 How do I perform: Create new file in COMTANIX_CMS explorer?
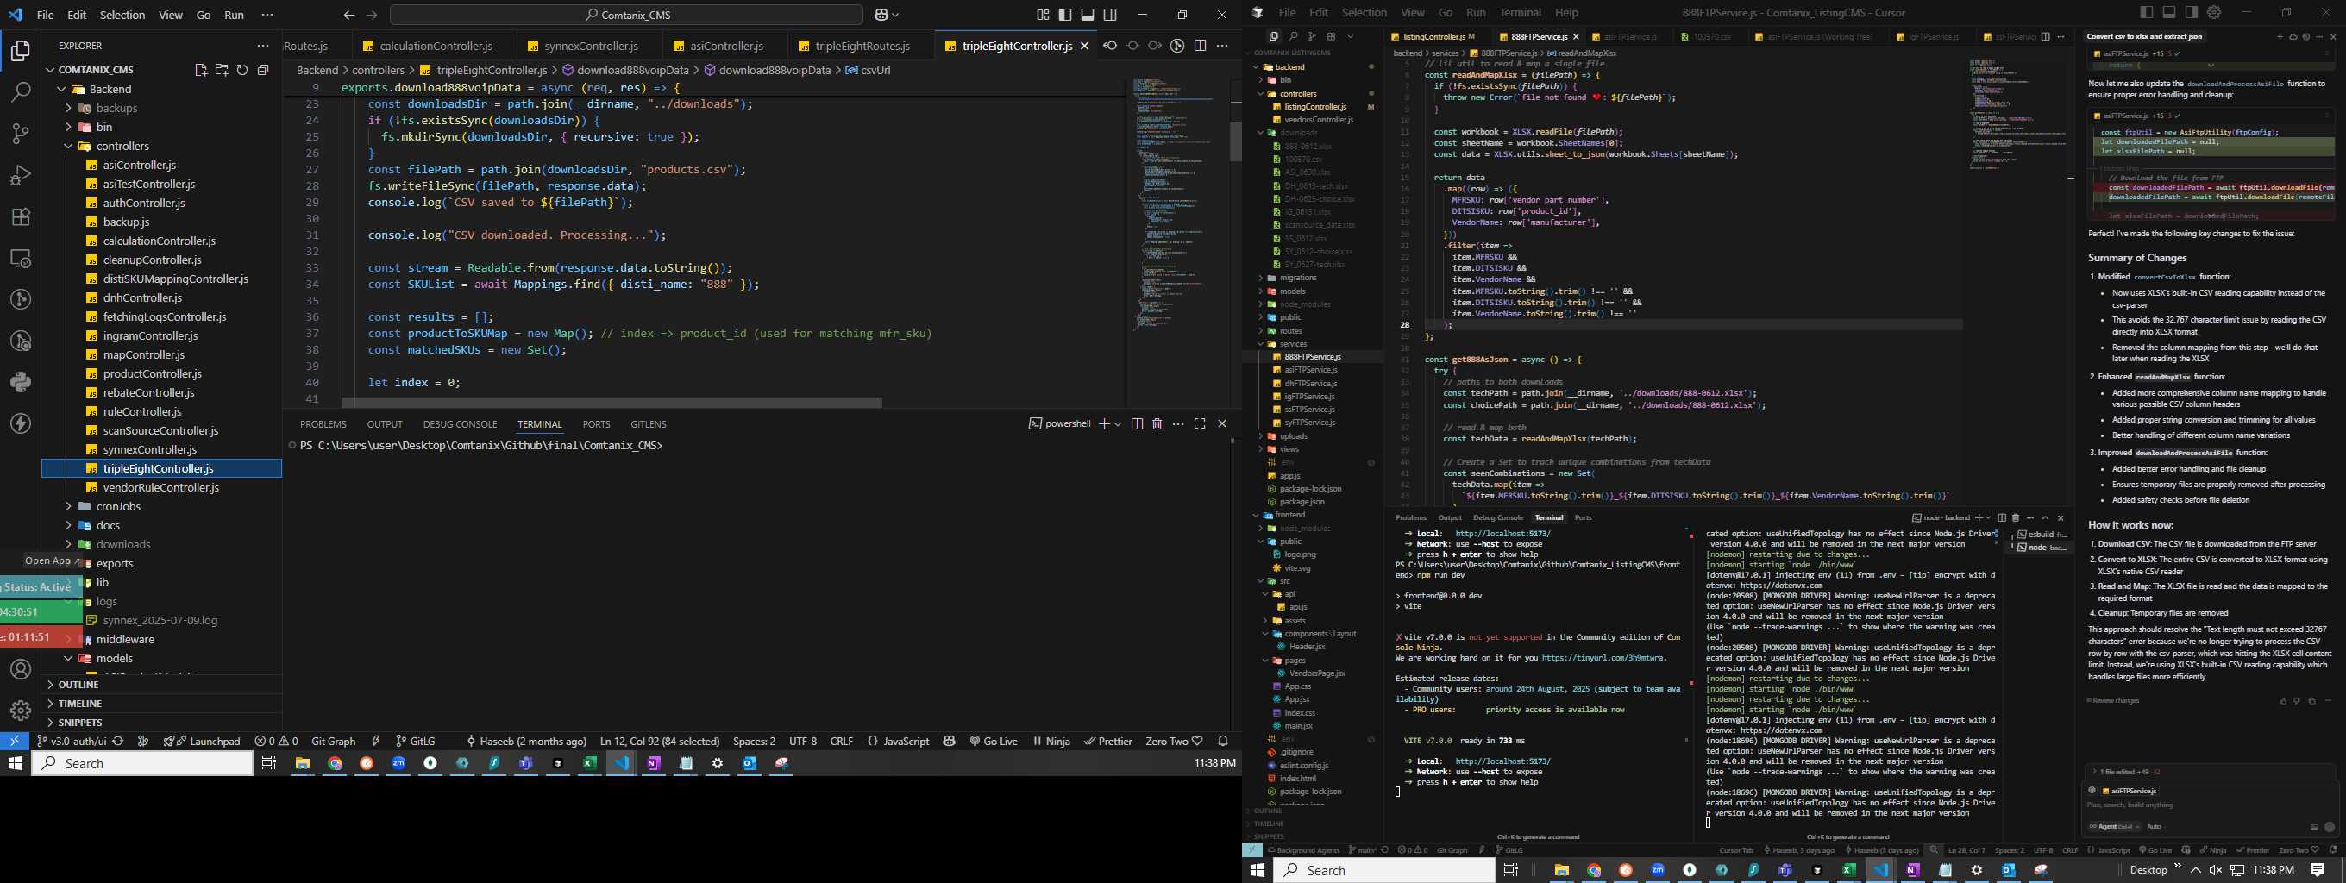click(201, 70)
